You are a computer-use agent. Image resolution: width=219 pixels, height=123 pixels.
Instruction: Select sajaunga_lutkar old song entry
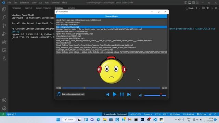(x=112, y=50)
